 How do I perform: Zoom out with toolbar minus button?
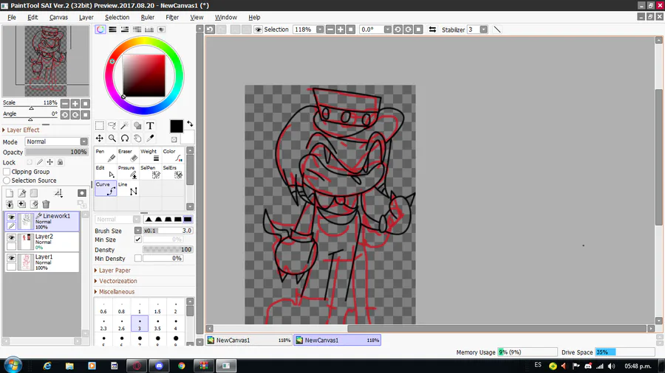[330, 29]
